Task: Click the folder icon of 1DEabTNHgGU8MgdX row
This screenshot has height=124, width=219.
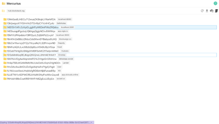Action: (x=5, y=51)
